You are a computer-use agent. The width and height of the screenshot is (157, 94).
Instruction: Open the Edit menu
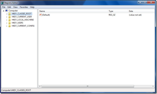tap(9, 7)
